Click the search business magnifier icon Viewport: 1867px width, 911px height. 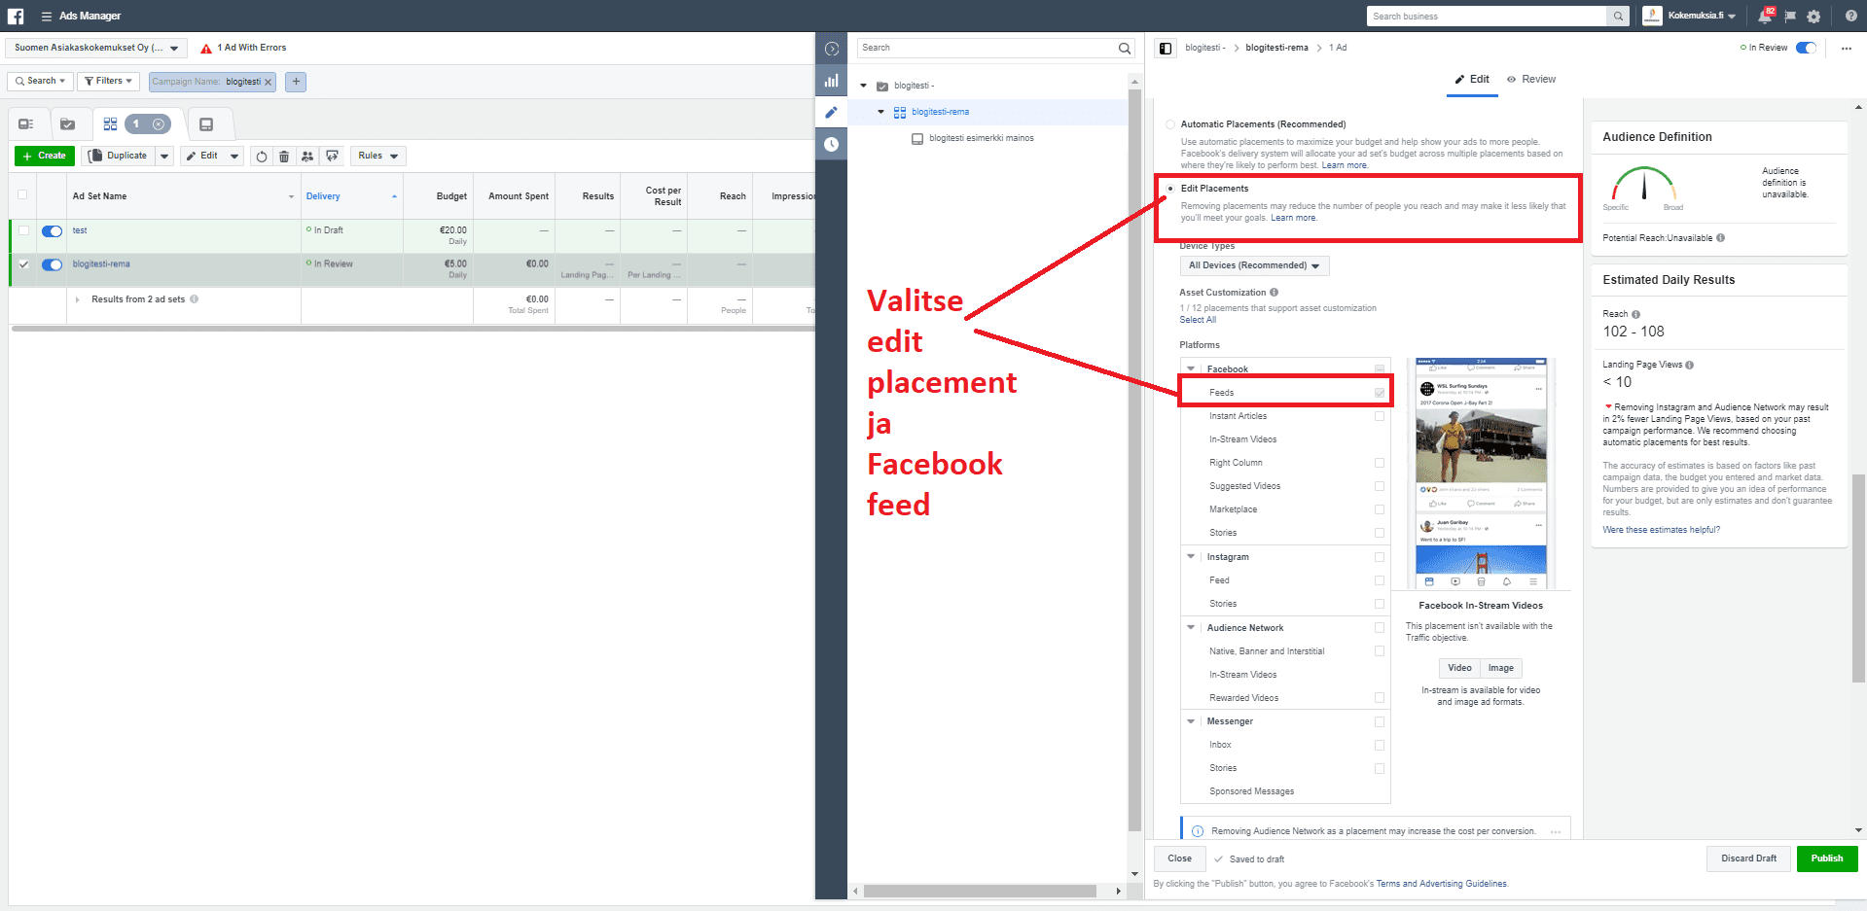pyautogui.click(x=1618, y=17)
